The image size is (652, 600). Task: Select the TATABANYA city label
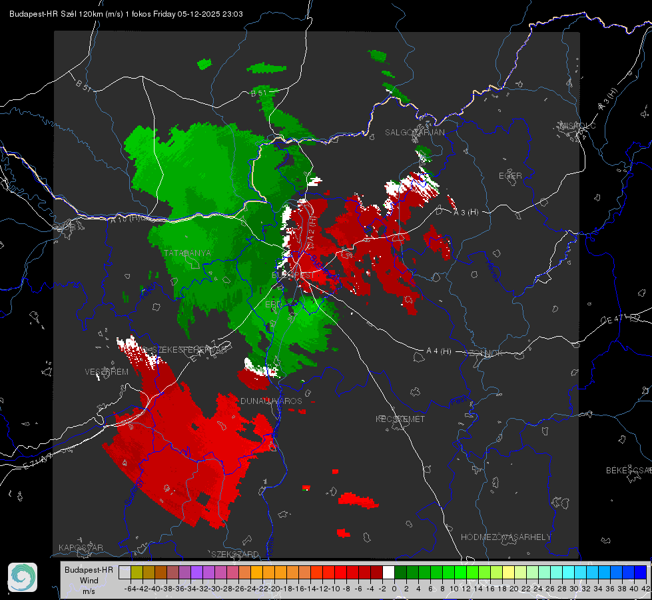click(x=188, y=253)
